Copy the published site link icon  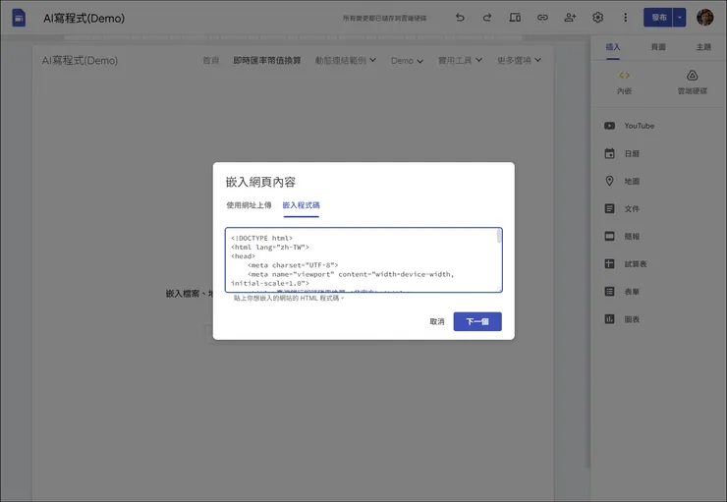(x=542, y=18)
